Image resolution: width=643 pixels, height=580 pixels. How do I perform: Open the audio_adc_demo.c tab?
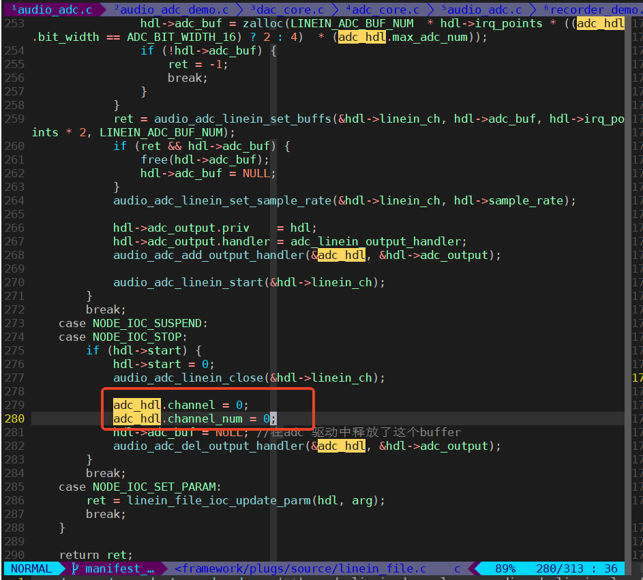[171, 9]
